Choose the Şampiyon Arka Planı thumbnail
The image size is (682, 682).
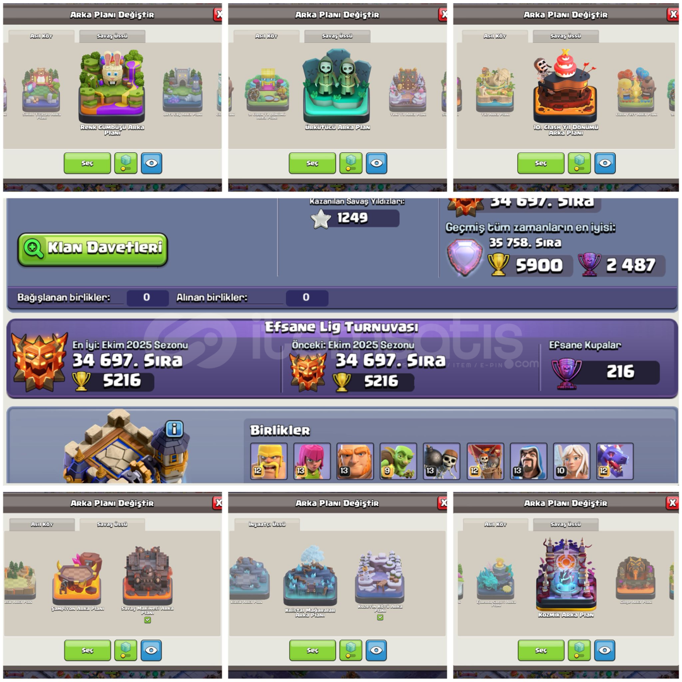coord(78,582)
